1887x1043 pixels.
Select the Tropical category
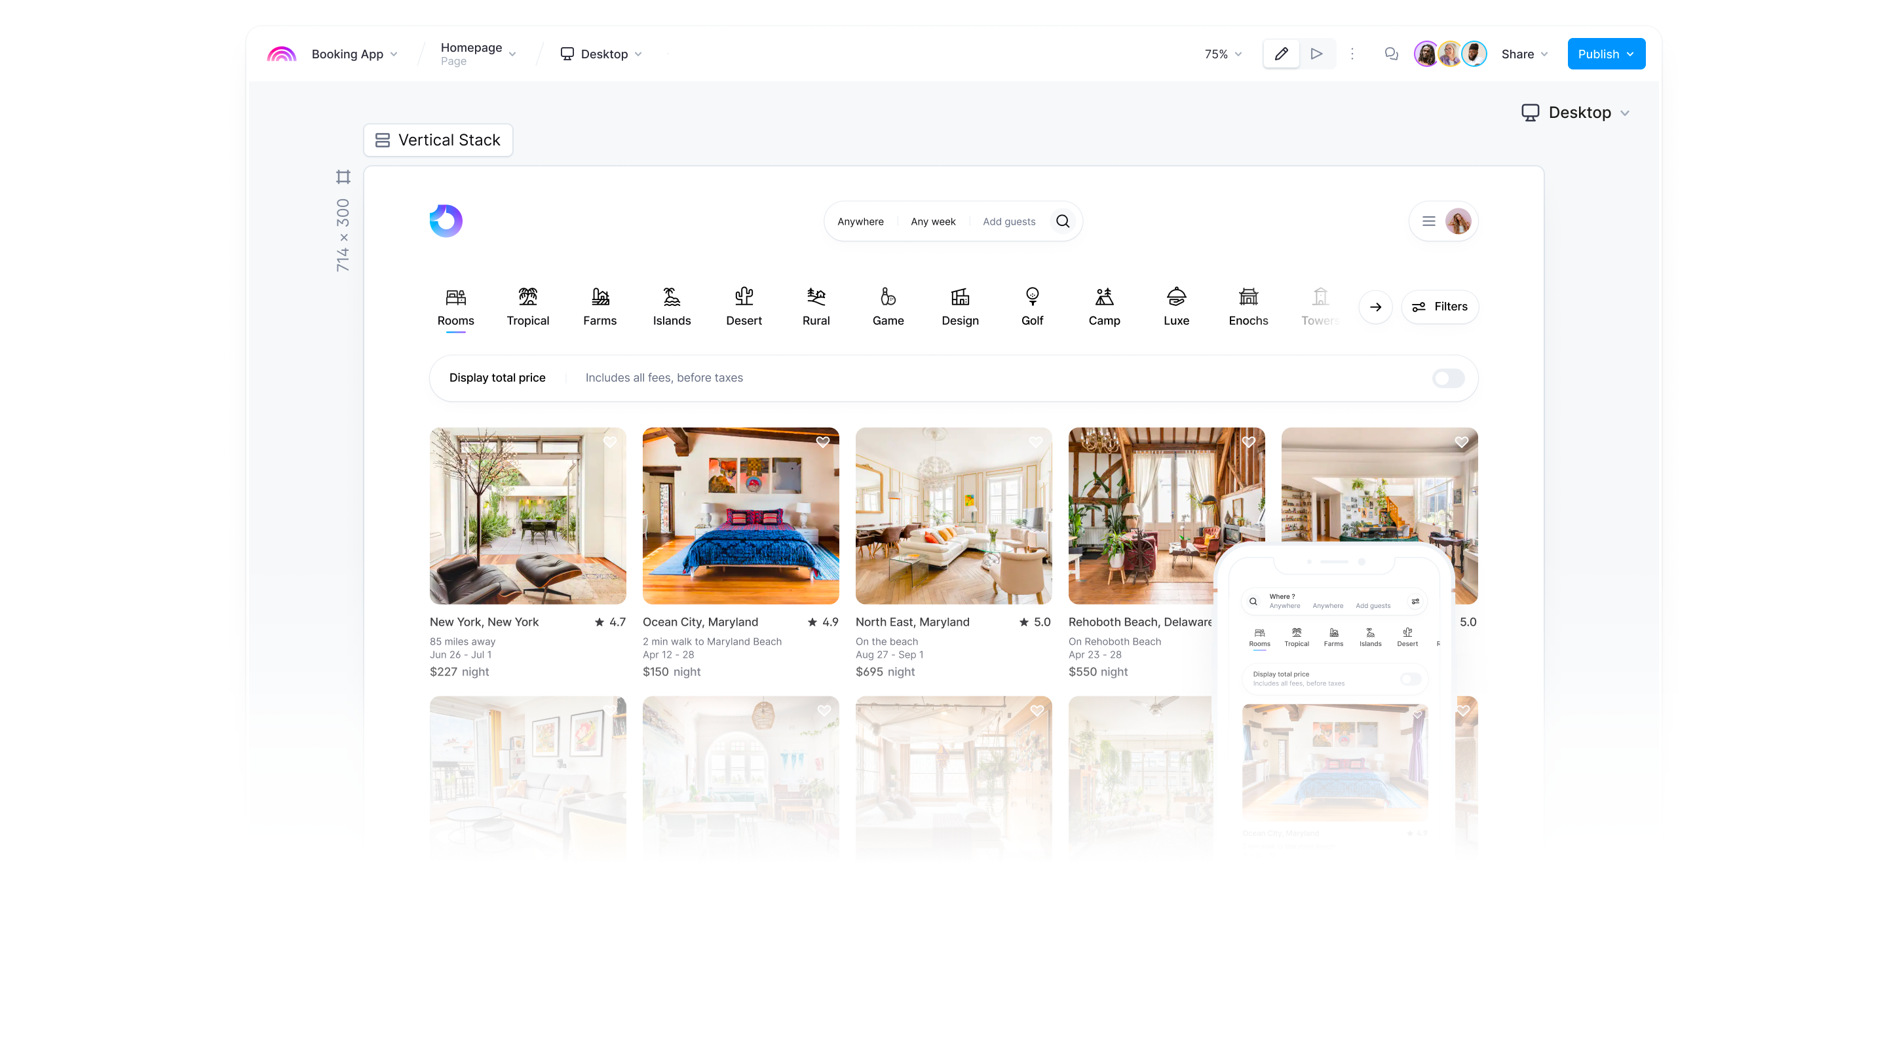click(x=527, y=308)
